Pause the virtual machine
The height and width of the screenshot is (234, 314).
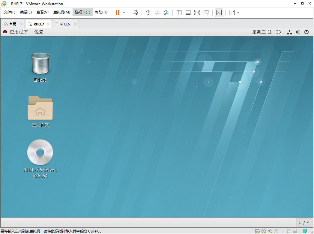(x=118, y=13)
